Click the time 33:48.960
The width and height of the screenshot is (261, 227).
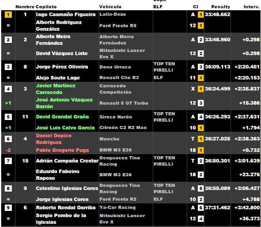[218, 40]
